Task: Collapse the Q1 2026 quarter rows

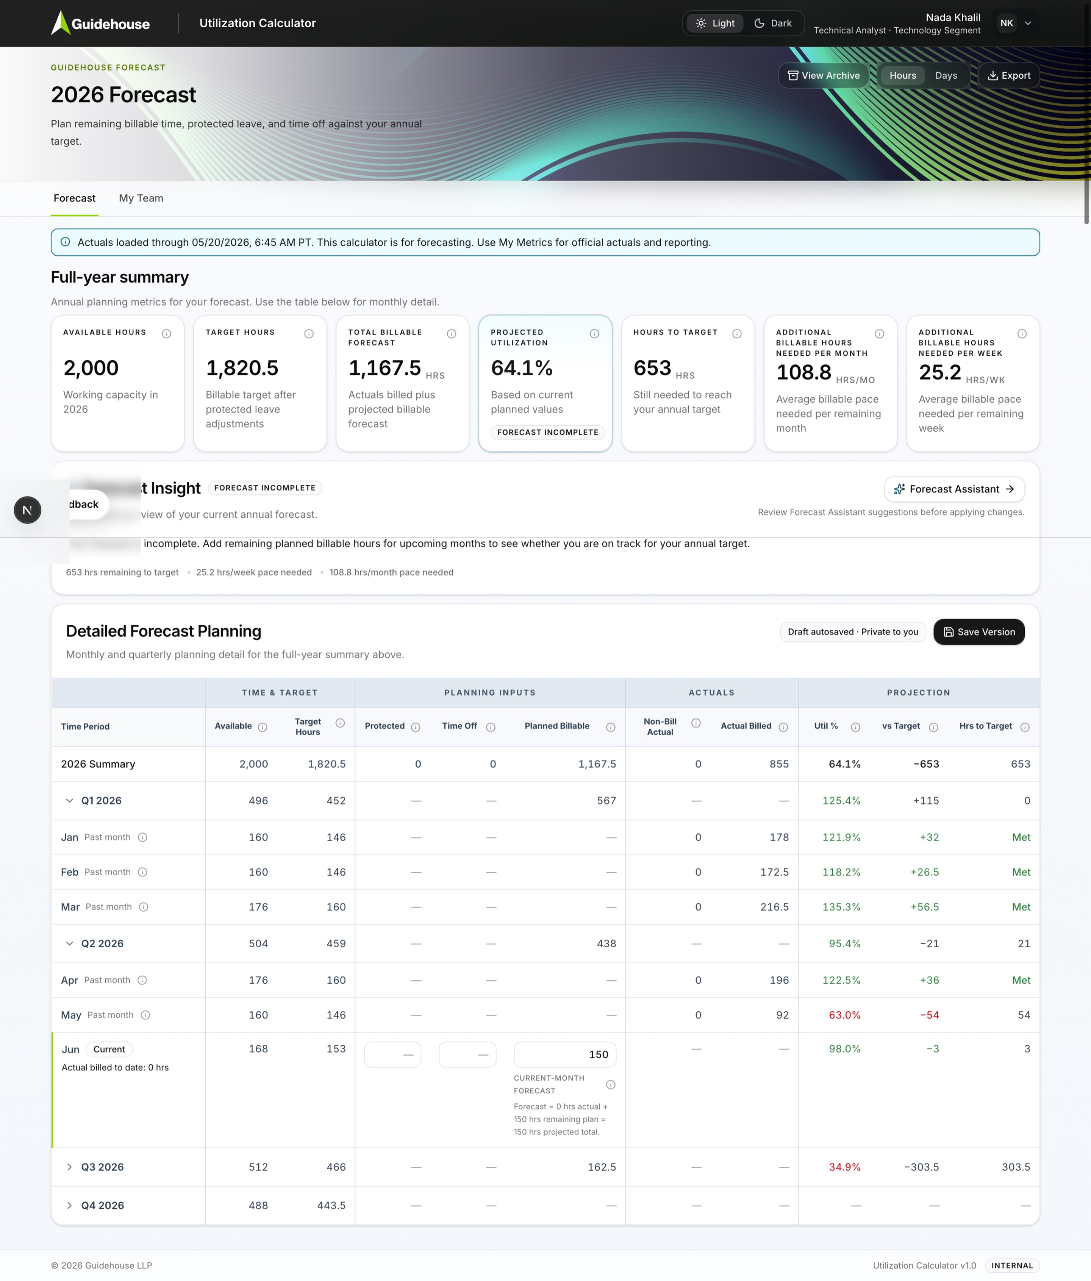Action: click(x=69, y=801)
